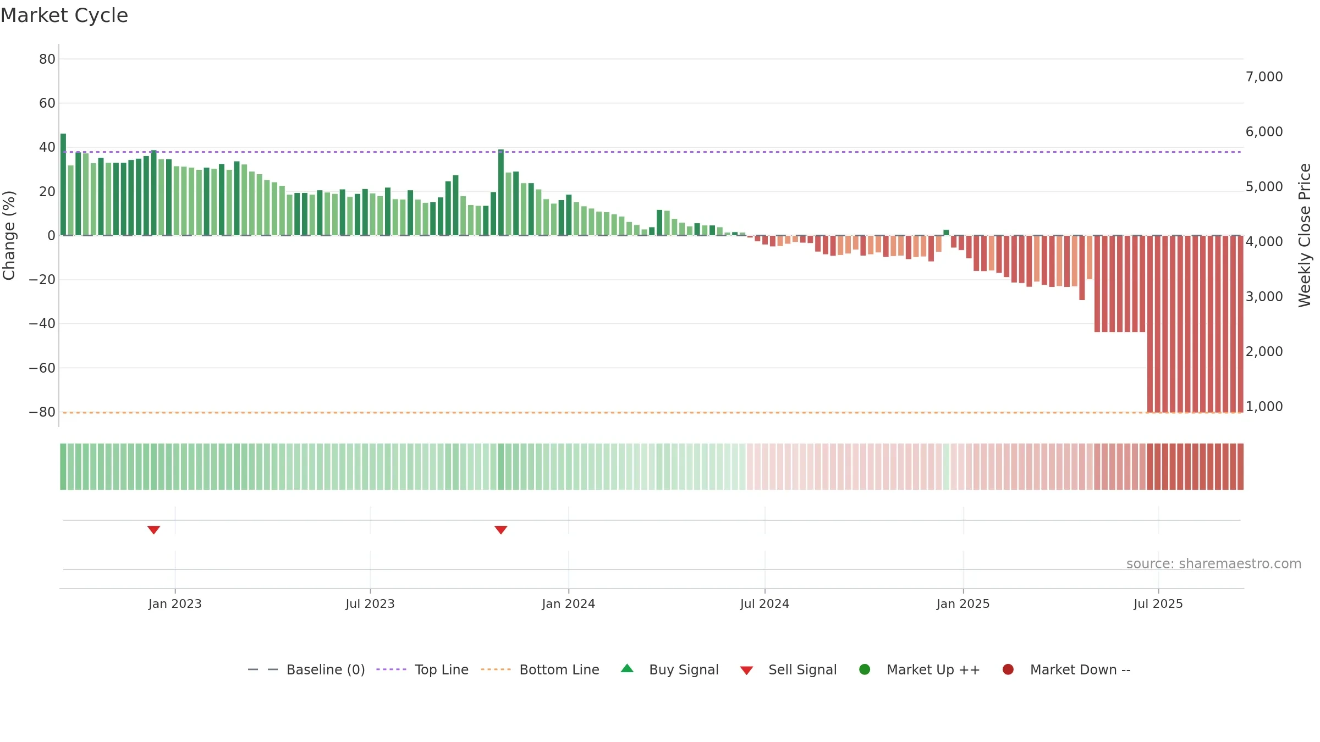The image size is (1320, 742).
Task: Toggle the Market Down -- legend label
Action: [1080, 669]
